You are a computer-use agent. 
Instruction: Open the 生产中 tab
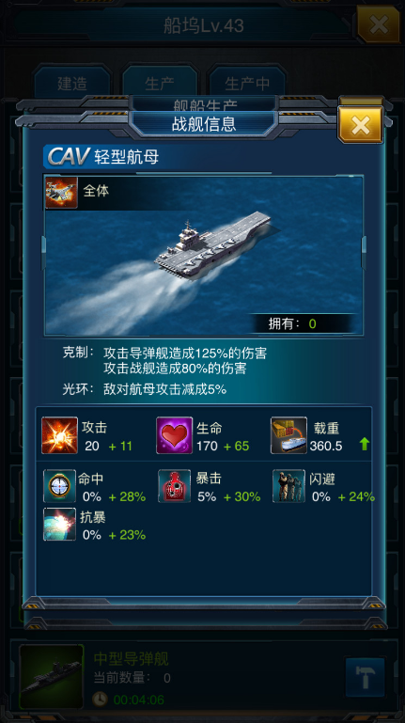point(247,84)
